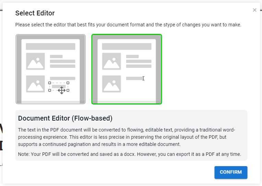262x186 pixels.
Task: Click upper image placeholder in right thumbnail
Action: (111, 62)
